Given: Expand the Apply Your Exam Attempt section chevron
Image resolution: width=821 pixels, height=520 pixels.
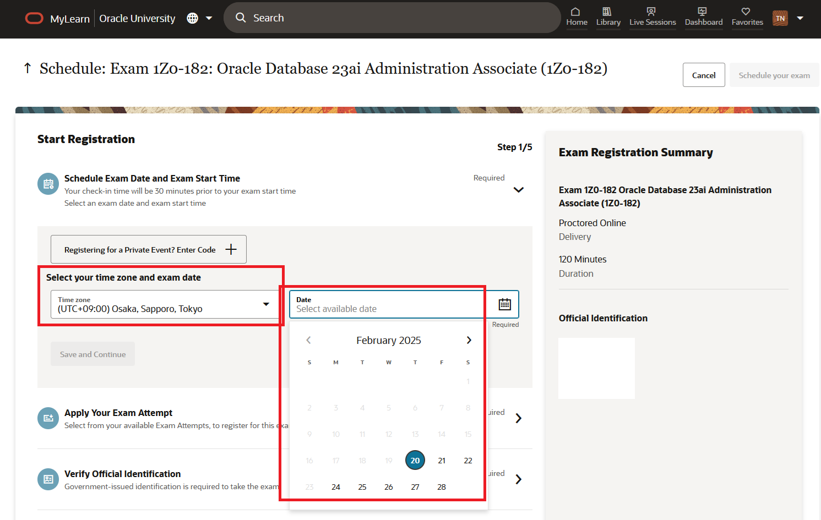Looking at the screenshot, I should [x=518, y=418].
